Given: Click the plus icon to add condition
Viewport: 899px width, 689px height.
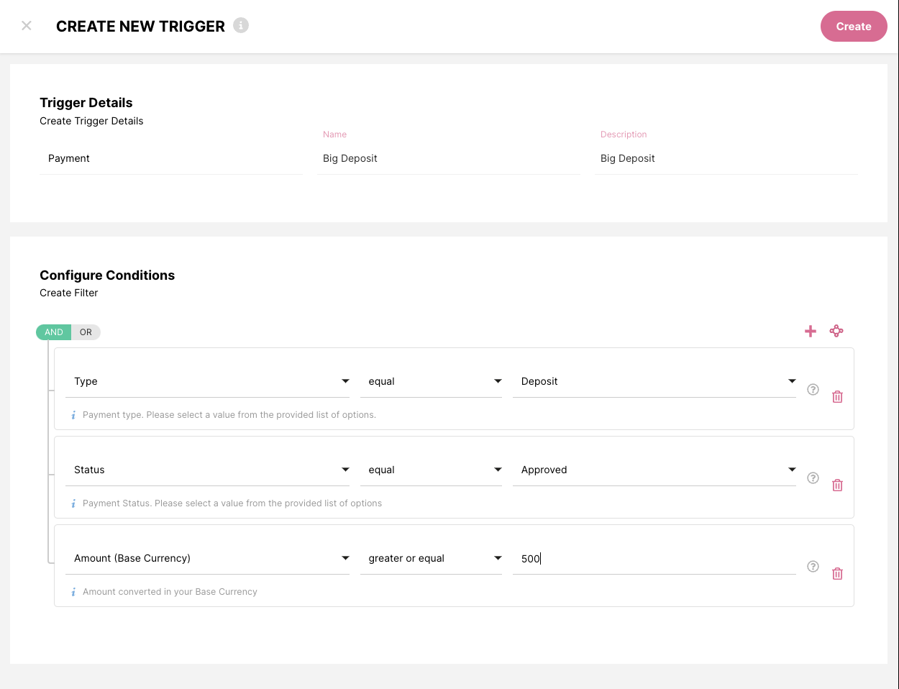Looking at the screenshot, I should pyautogui.click(x=811, y=332).
